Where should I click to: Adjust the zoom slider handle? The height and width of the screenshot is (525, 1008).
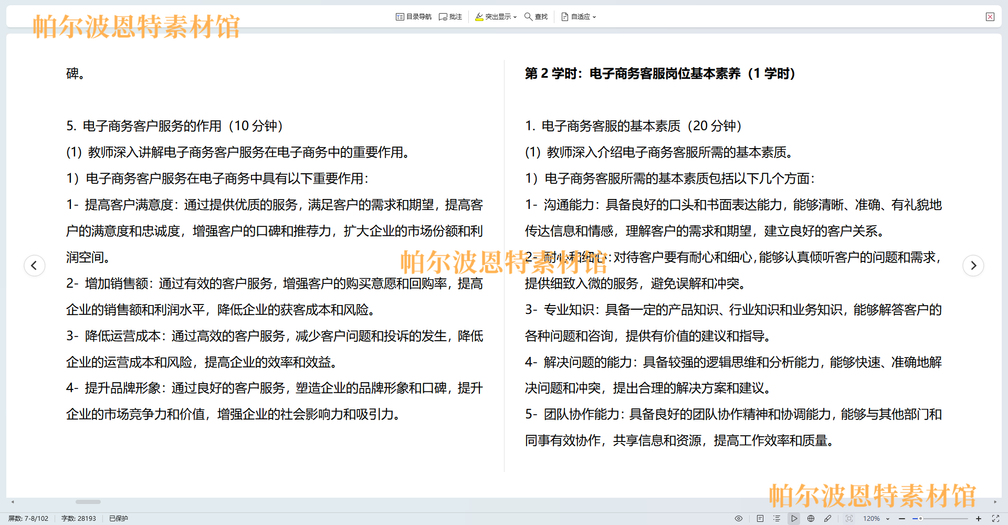point(920,518)
